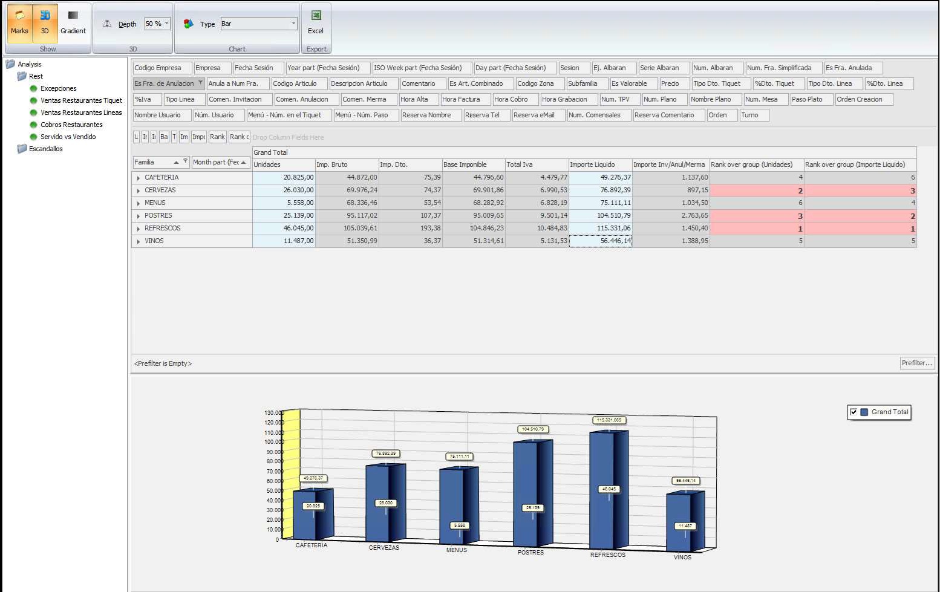This screenshot has width=940, height=592.
Task: Expand the CAFETERIA row
Action: (139, 178)
